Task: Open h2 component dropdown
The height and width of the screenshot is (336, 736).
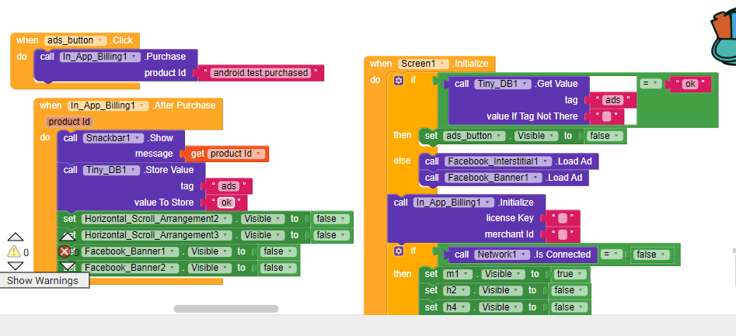Action: (x=456, y=290)
